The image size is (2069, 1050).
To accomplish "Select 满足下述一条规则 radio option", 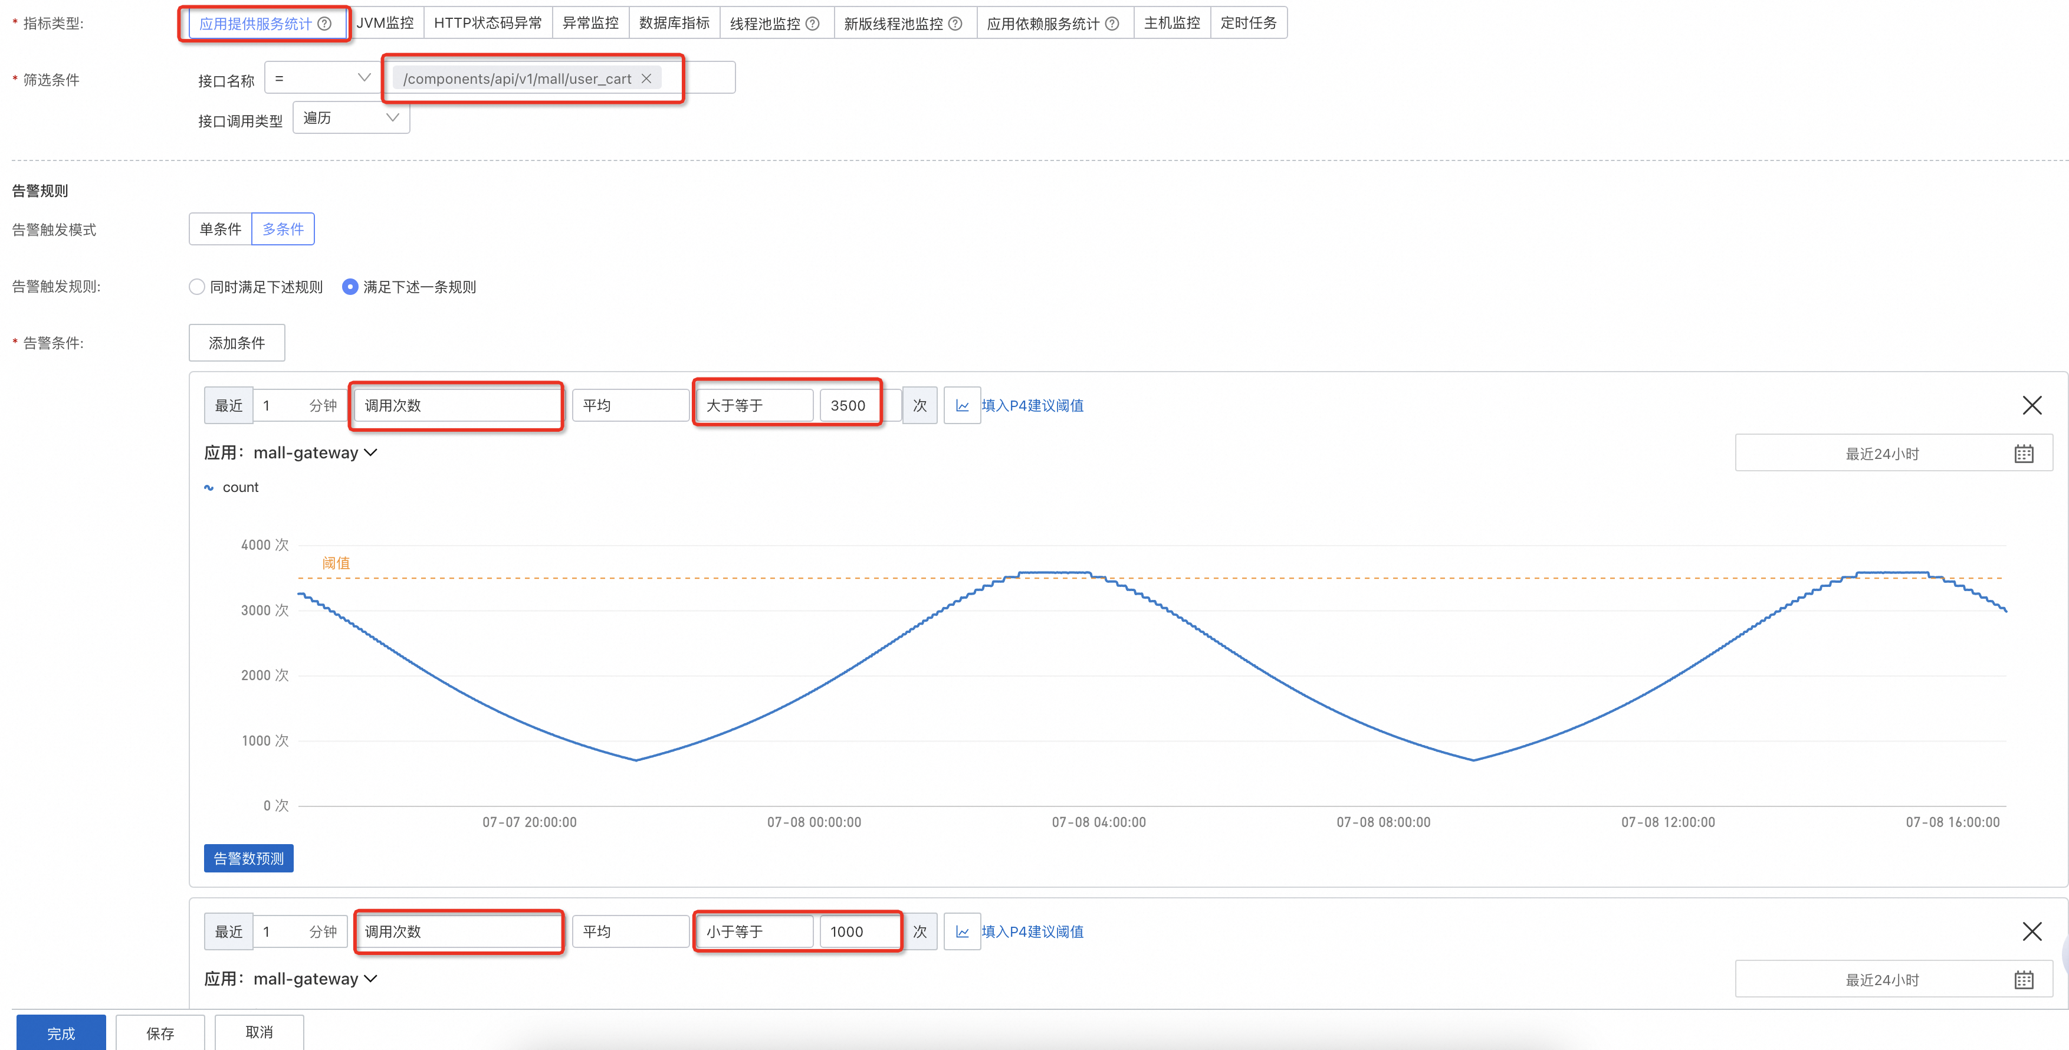I will pyautogui.click(x=350, y=287).
